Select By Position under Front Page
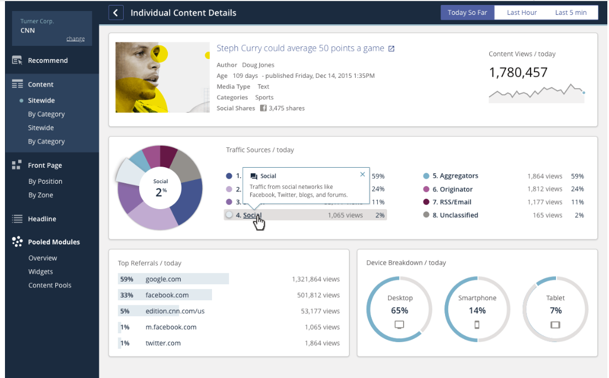Viewport: 609px width, 378px height. coord(45,181)
